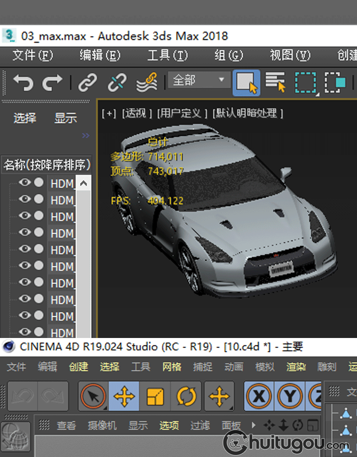
Task: Toggle Y axis lock in Cinema 4D
Action: (x=290, y=397)
